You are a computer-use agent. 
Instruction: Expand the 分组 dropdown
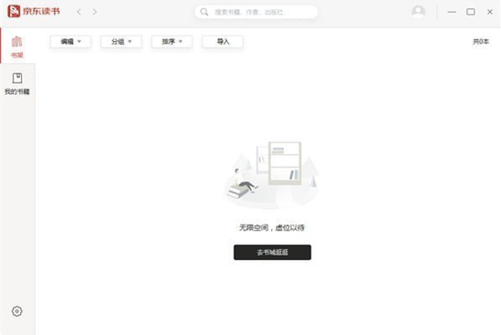121,42
